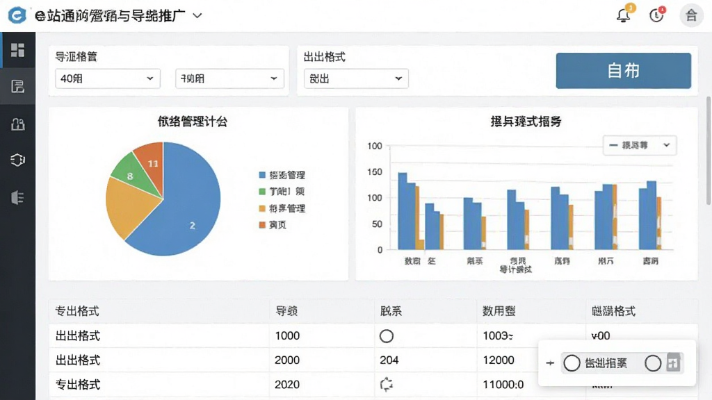Viewport: 712px width, 400px height.
Task: Click the 12000 cell
Action: point(499,360)
